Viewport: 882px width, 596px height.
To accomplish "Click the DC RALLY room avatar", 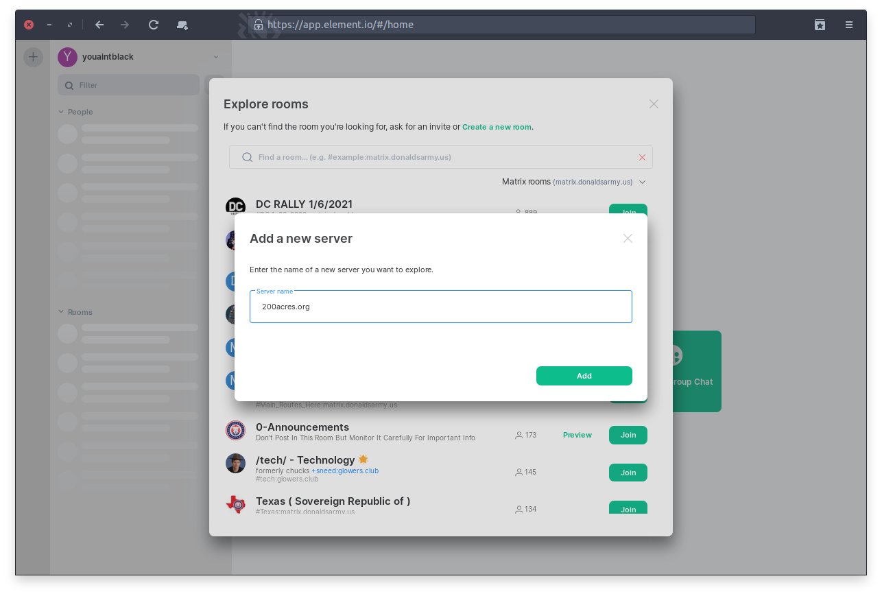I will [x=235, y=206].
